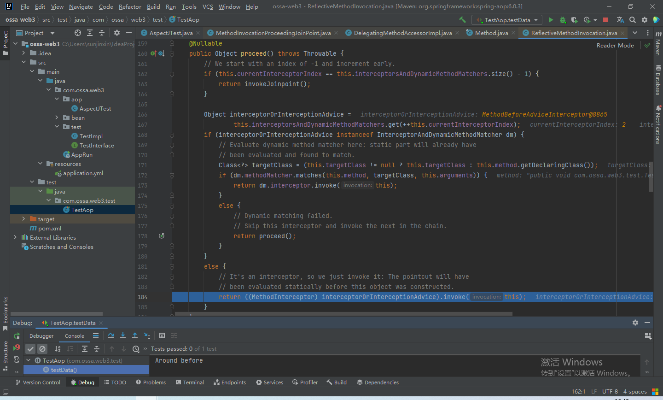Switch to the Debugger tab in Debug panel
The height and width of the screenshot is (400, 663).
pyautogui.click(x=41, y=336)
